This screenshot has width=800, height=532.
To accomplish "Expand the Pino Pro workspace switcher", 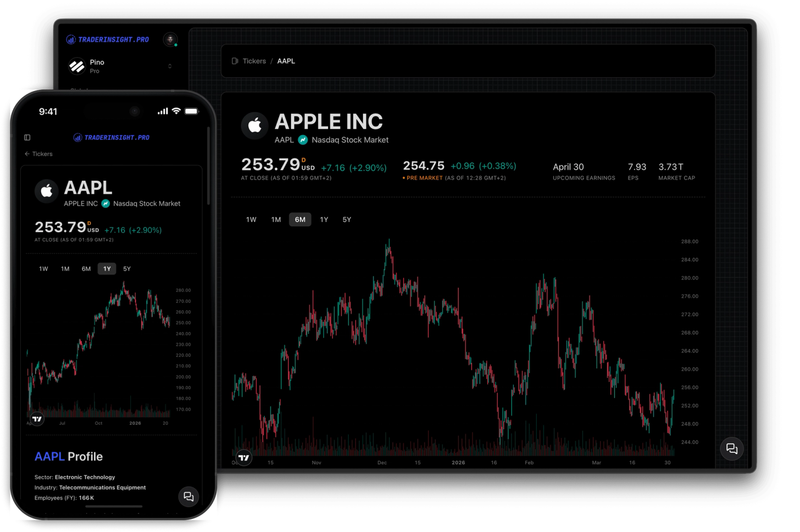I will tap(170, 66).
